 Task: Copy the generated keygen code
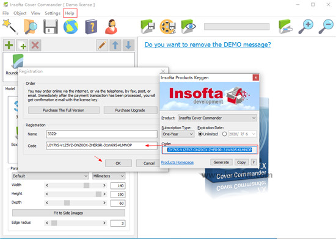pyautogui.click(x=241, y=162)
